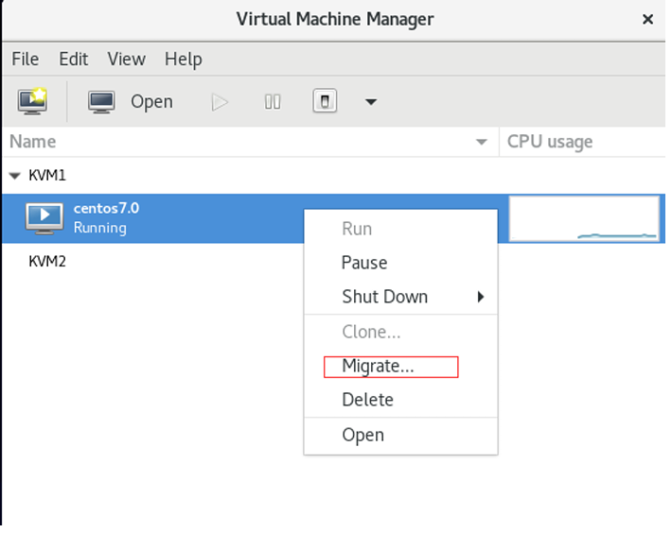Click the Open label in the toolbar
672x550 pixels.
151,102
